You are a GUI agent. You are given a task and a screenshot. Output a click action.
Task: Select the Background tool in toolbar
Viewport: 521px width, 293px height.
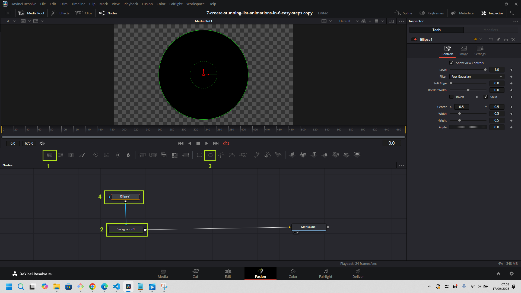click(x=49, y=155)
